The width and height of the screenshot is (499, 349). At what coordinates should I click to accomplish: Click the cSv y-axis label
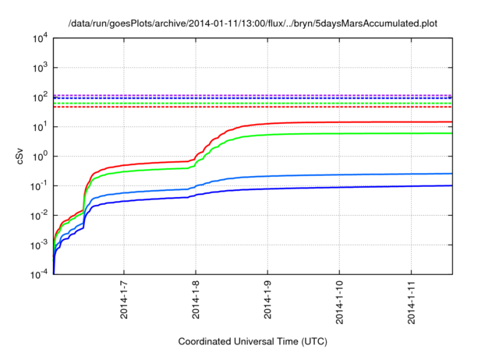(x=21, y=156)
